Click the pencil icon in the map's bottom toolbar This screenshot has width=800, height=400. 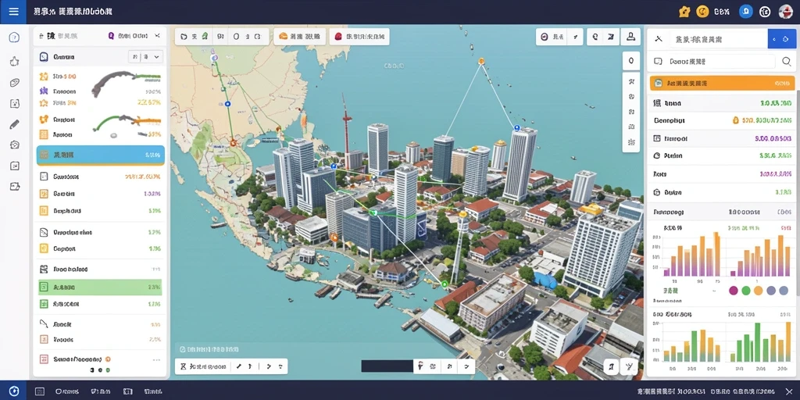pyautogui.click(x=239, y=366)
